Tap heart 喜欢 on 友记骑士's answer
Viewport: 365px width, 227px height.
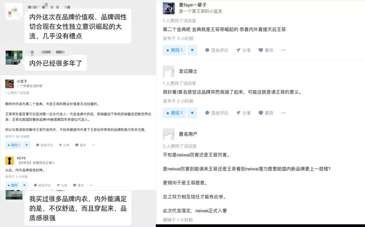(266, 113)
